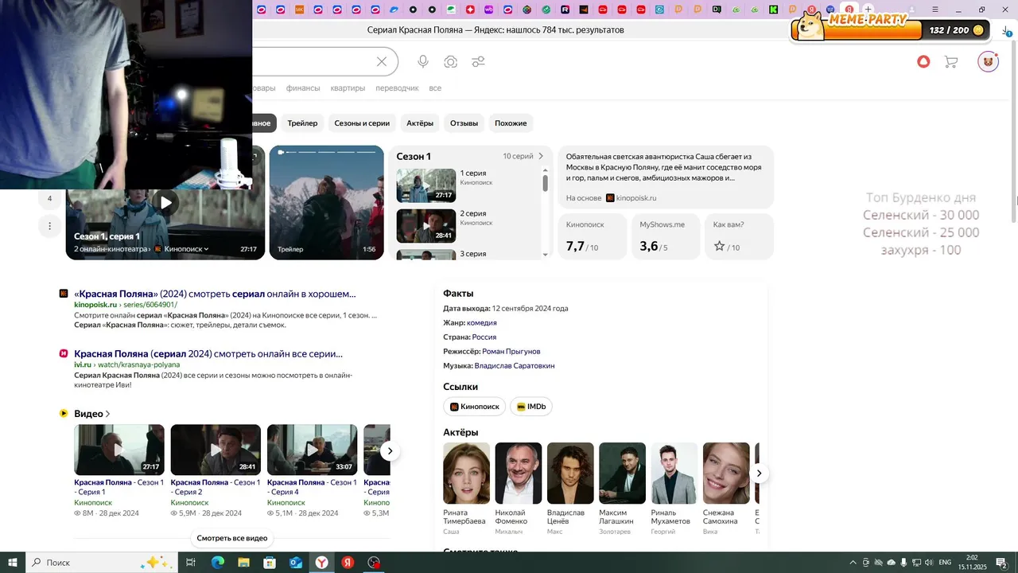Switch to the Сезоны и серии tab

[x=362, y=123]
